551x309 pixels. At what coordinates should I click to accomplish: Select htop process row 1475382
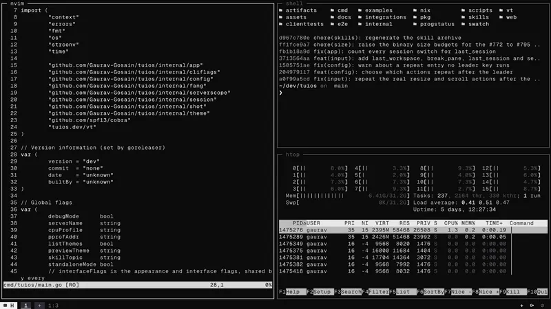pos(413,264)
